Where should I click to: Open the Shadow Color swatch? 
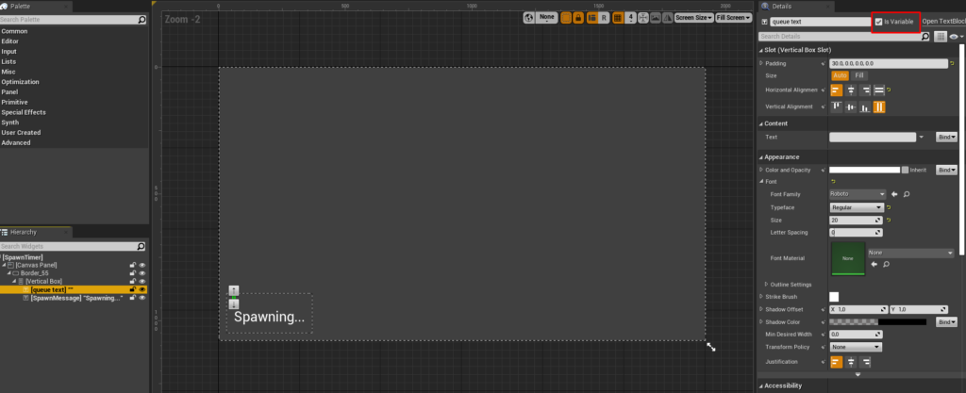click(877, 321)
